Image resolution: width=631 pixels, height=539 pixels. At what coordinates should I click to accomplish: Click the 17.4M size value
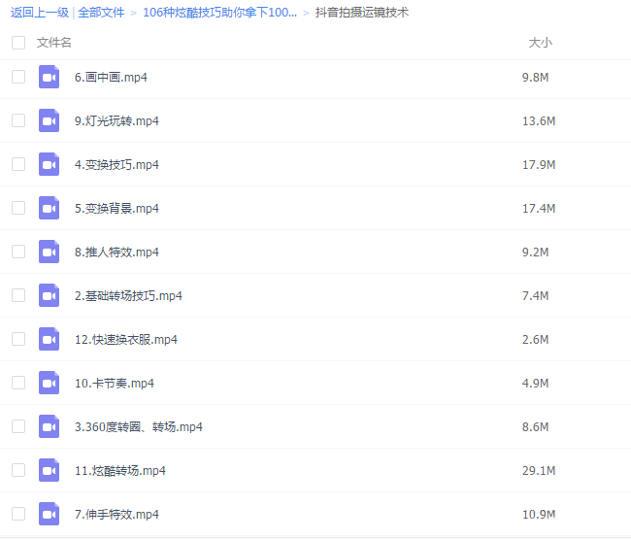pos(539,208)
